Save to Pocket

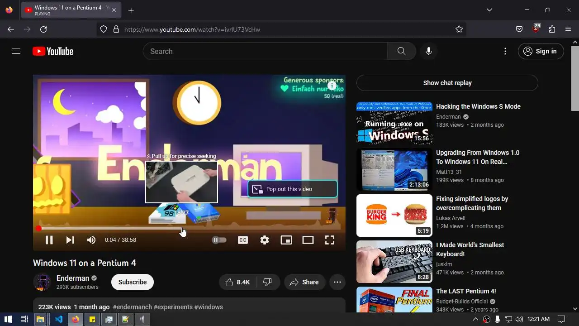point(519,29)
